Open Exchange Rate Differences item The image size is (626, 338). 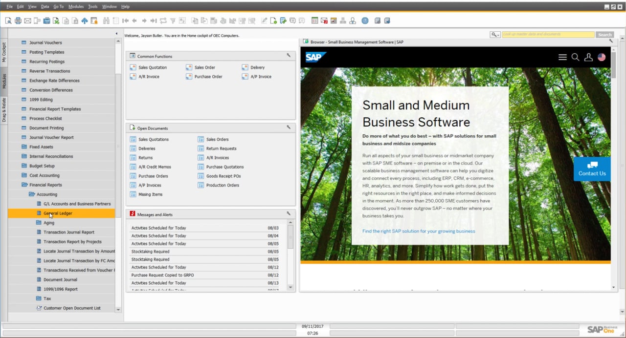54,81
